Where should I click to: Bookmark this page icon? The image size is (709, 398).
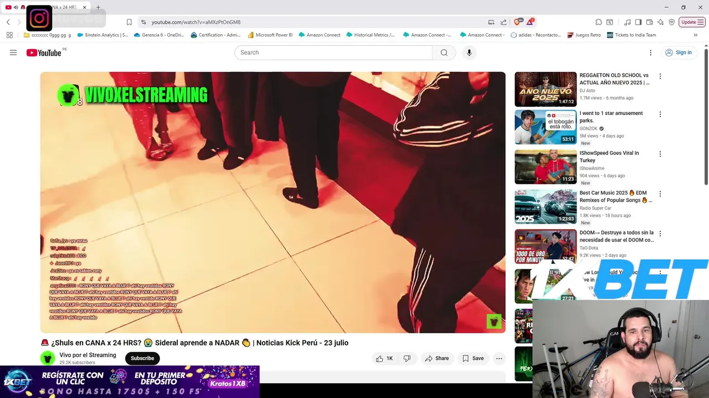[129, 22]
